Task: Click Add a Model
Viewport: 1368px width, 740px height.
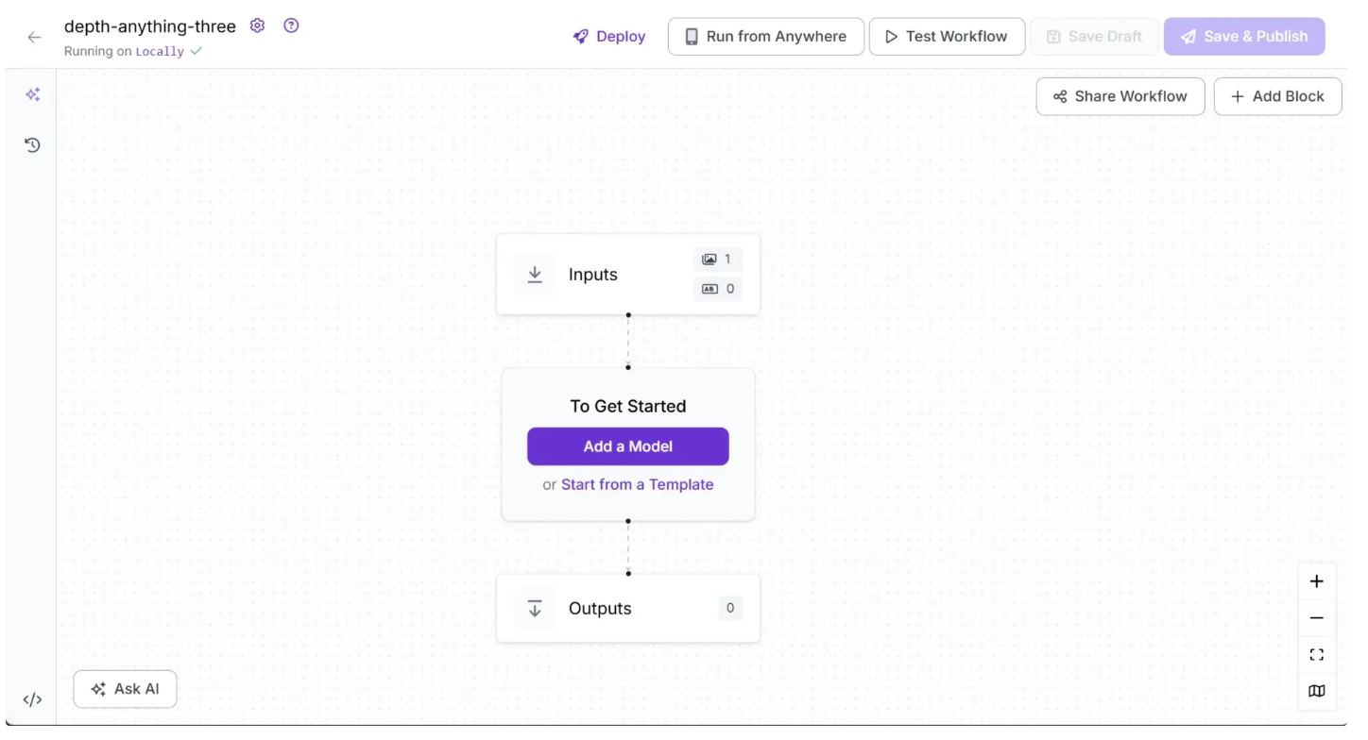Action: [627, 446]
